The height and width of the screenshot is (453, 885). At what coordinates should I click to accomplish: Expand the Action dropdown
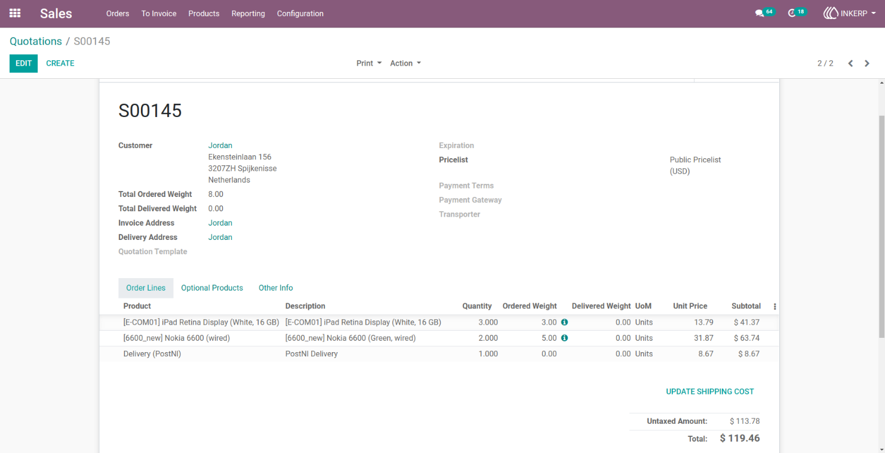click(x=405, y=63)
